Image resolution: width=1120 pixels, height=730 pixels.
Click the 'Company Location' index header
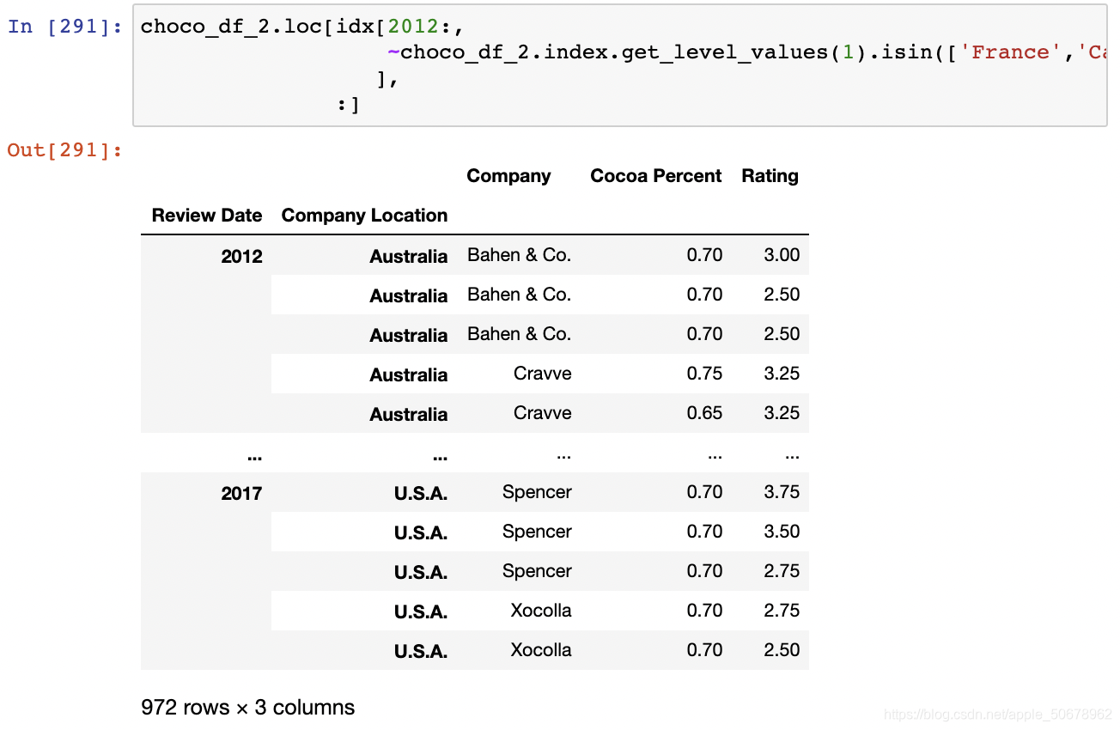tap(364, 216)
